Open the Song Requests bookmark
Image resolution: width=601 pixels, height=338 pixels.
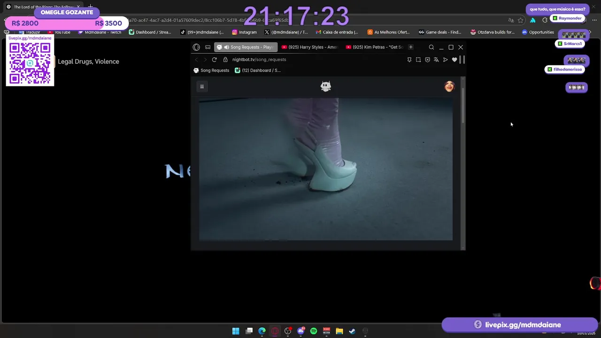(211, 70)
